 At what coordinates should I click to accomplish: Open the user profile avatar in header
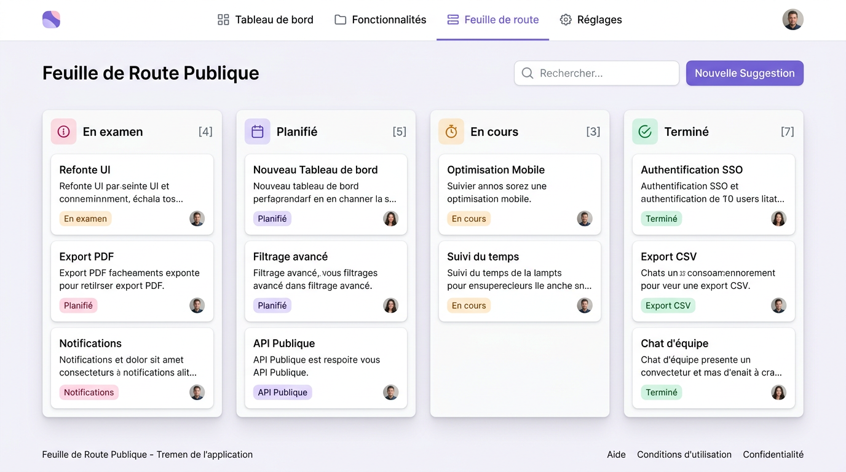click(x=793, y=20)
